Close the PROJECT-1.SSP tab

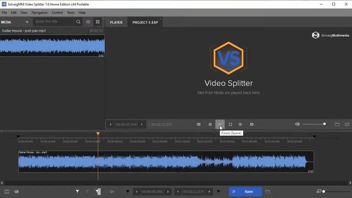tap(161, 19)
